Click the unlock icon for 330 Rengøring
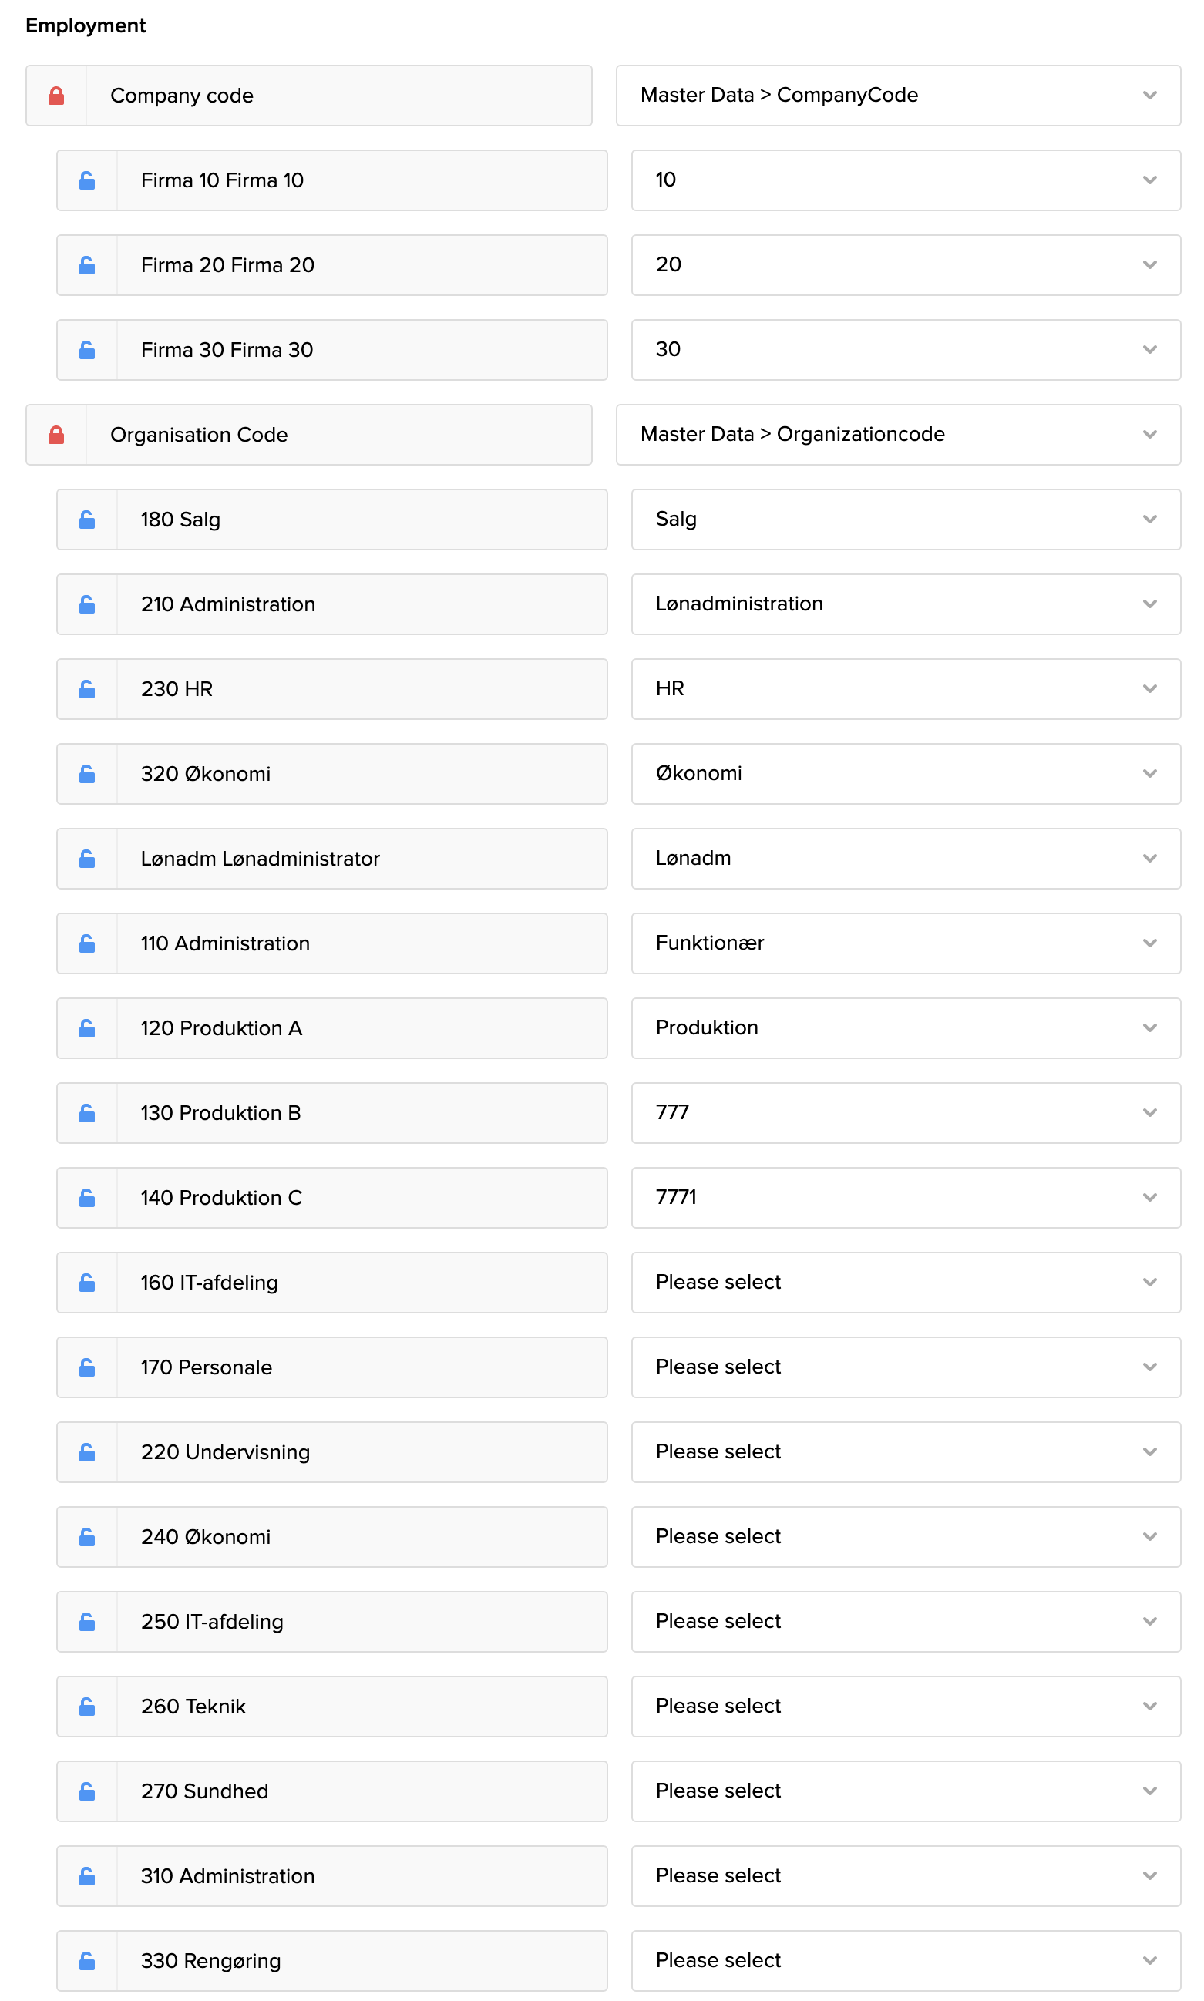 [x=87, y=1959]
